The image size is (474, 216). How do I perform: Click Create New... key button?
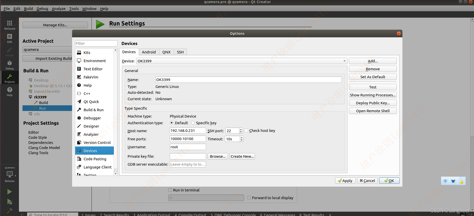(x=242, y=156)
